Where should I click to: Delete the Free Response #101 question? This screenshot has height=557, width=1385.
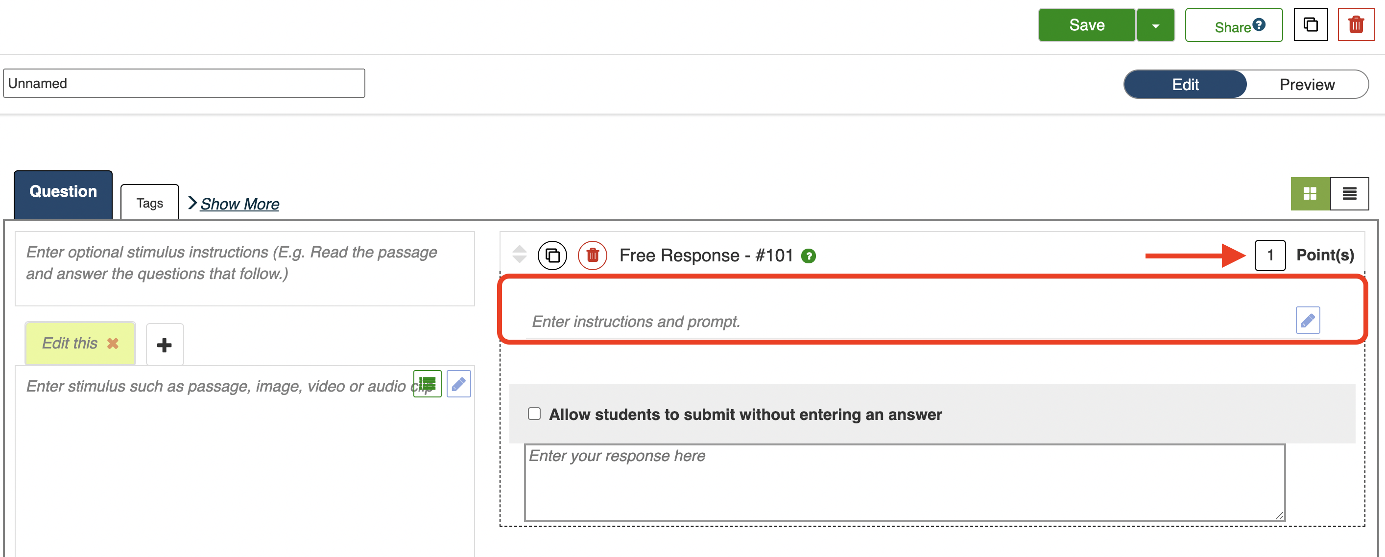(x=592, y=255)
